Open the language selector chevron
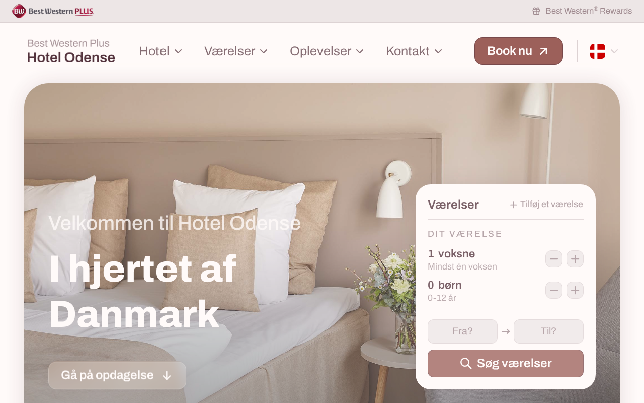Viewport: 644px width, 403px height. tap(614, 51)
